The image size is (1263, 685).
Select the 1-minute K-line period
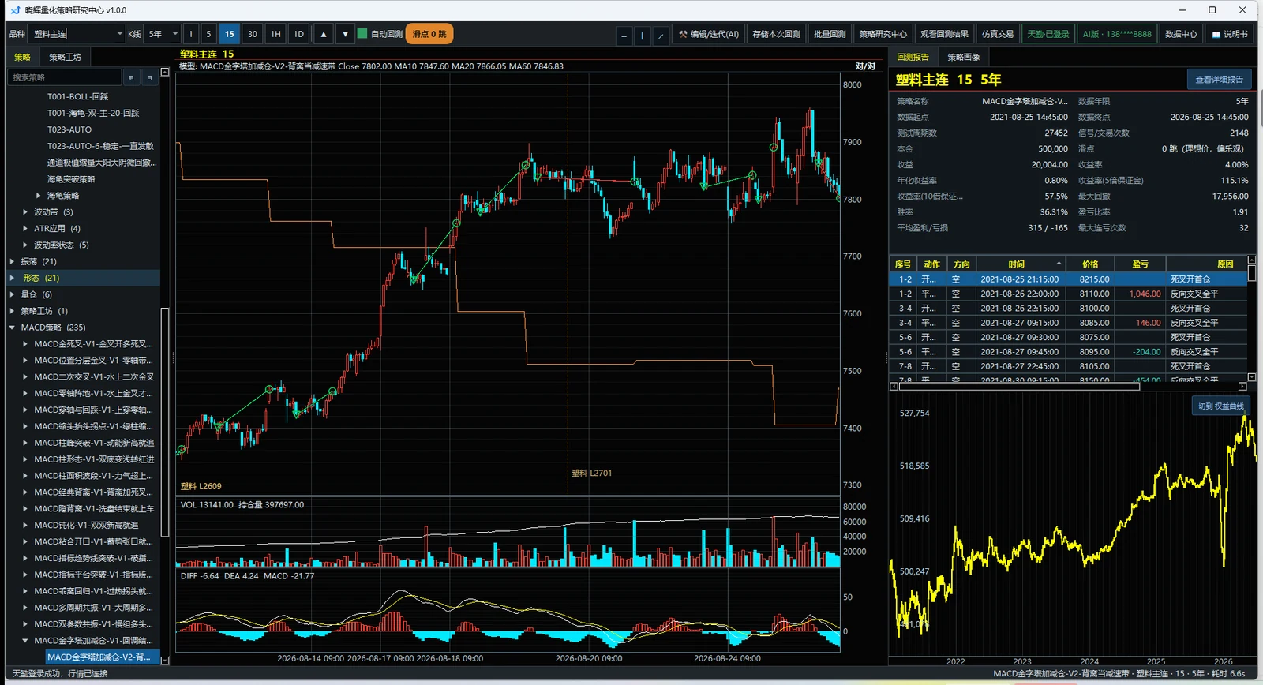[190, 34]
